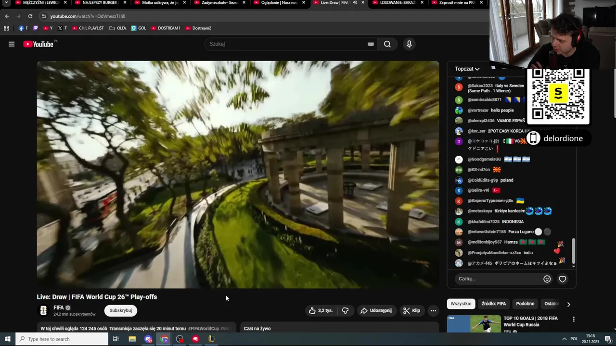Screen dimensions: 616x346
Task: Expand the Topczat chat mode dropdown
Action: pyautogui.click(x=467, y=69)
